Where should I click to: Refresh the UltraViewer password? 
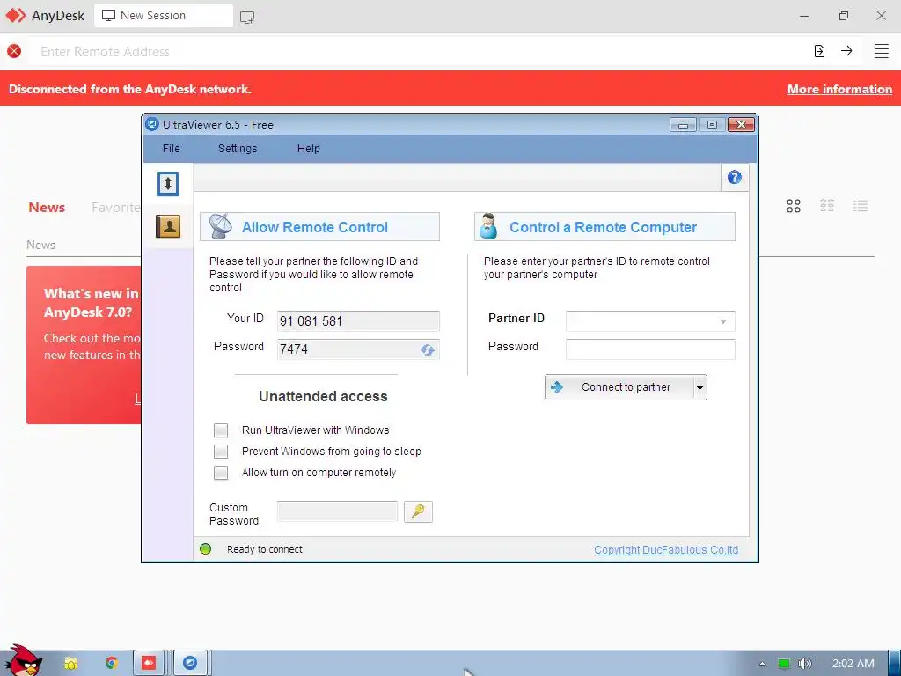(x=427, y=349)
